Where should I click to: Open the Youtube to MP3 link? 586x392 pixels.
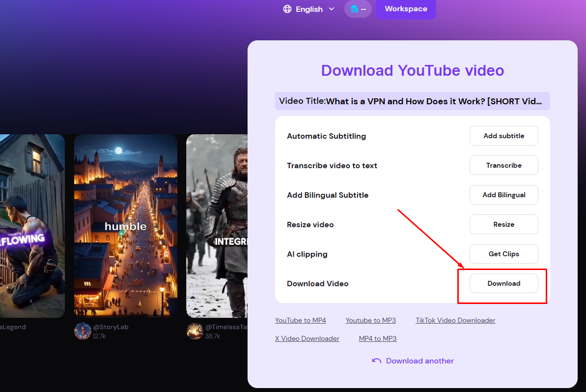coord(370,320)
